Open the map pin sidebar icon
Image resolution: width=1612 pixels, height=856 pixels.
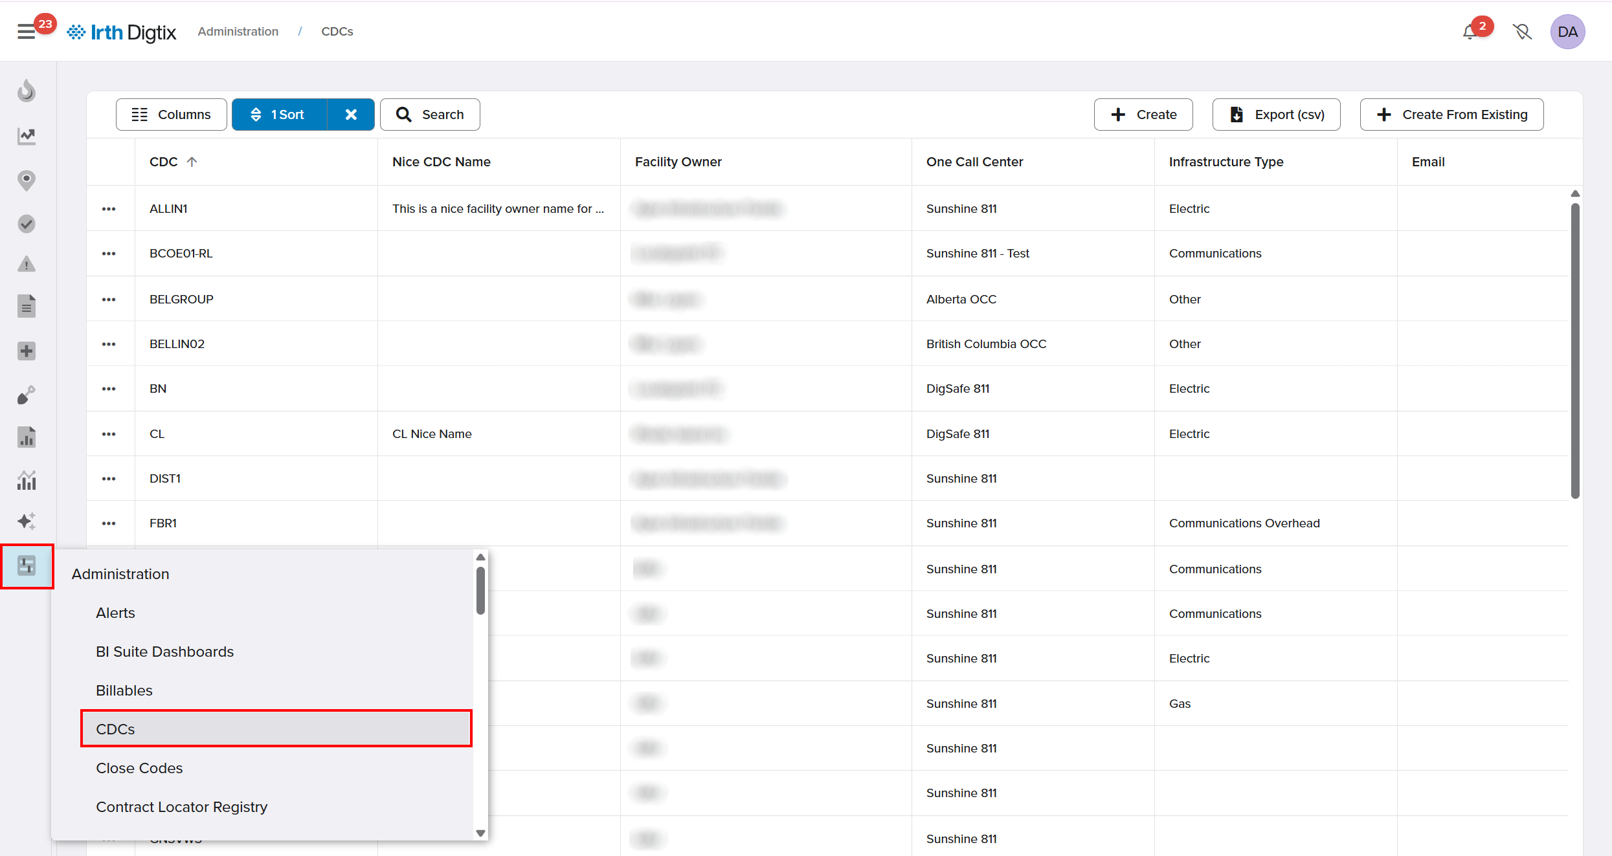click(x=27, y=180)
